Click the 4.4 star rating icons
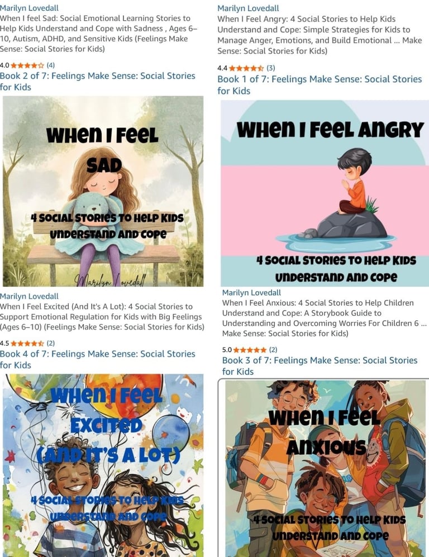 point(246,68)
